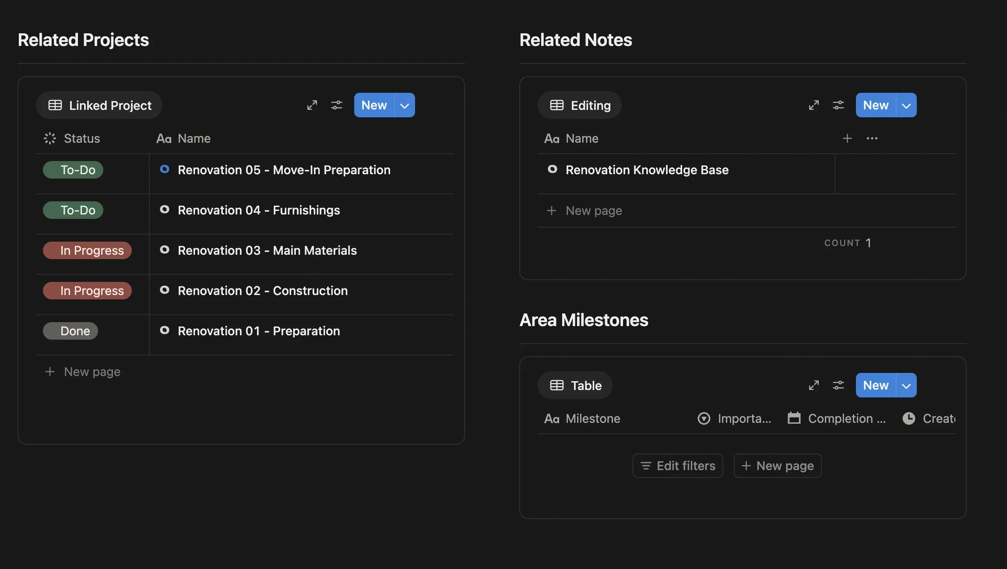
Task: Open Renovation 01 - Preparation page
Action: [259, 331]
